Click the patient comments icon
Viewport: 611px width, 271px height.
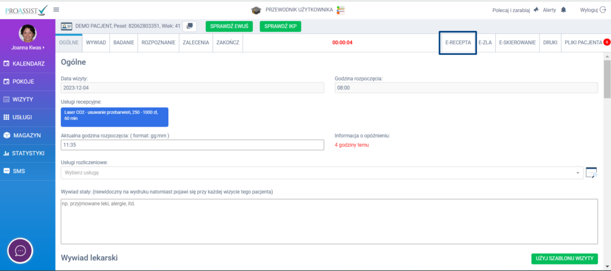coord(190,26)
